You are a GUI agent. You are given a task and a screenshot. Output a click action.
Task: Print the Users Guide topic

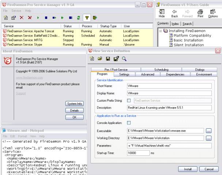[x=200, y=13]
